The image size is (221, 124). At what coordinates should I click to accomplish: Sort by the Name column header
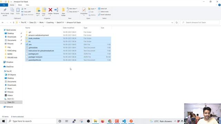click(x=28, y=28)
